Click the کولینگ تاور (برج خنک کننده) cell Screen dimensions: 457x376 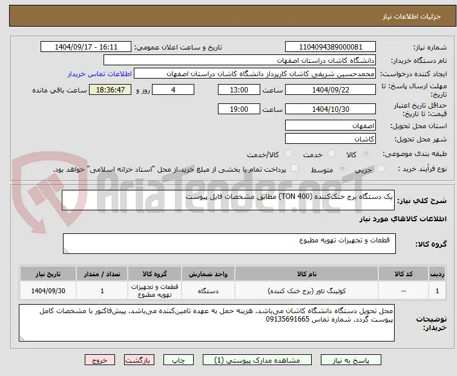[x=307, y=291]
